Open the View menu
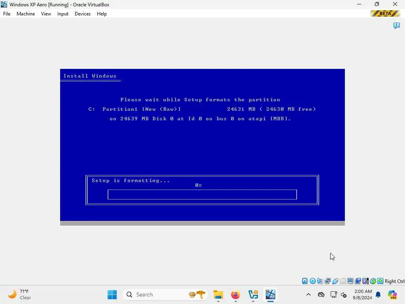This screenshot has height=304, width=405. coord(46,14)
